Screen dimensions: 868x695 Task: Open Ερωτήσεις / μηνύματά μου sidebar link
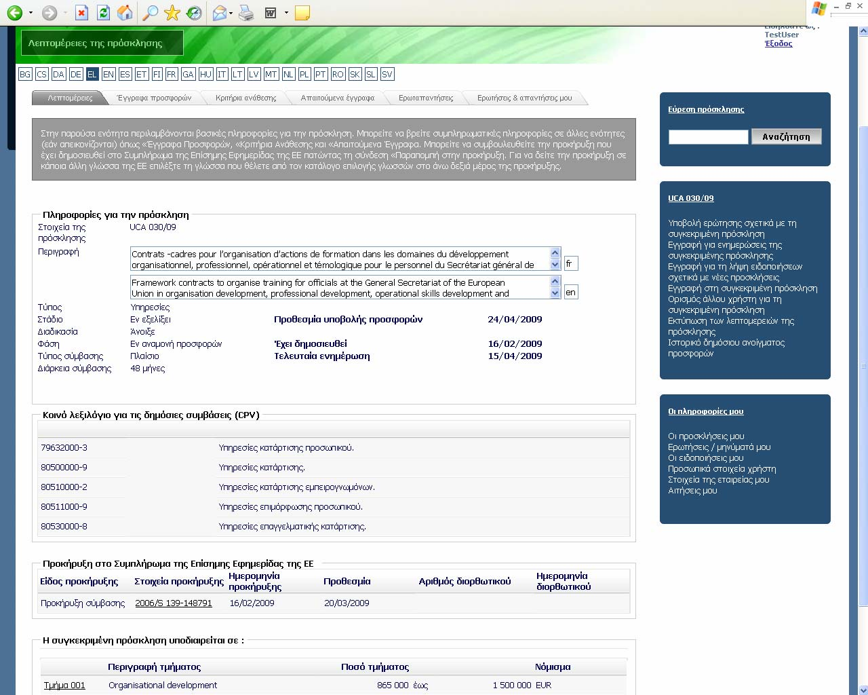(x=719, y=447)
